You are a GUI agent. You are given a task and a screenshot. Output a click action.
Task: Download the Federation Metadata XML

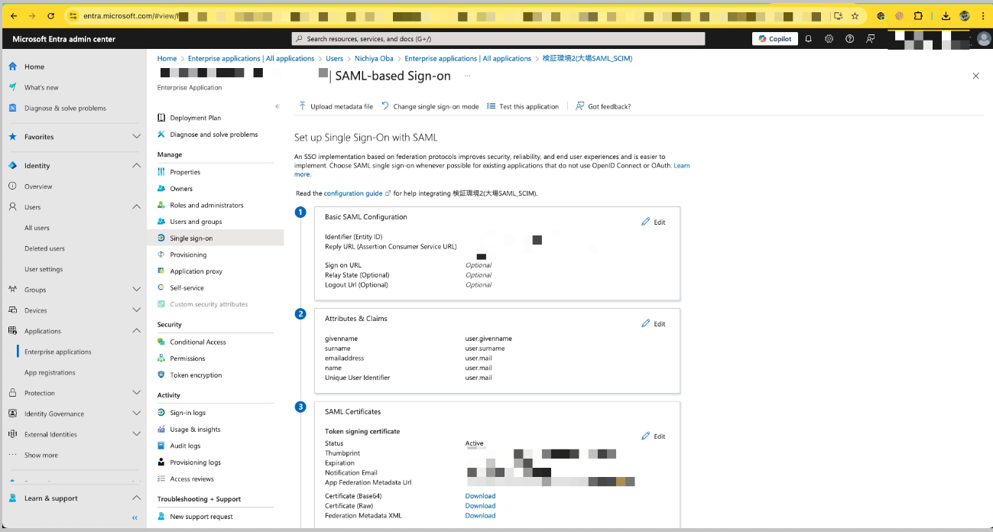480,515
